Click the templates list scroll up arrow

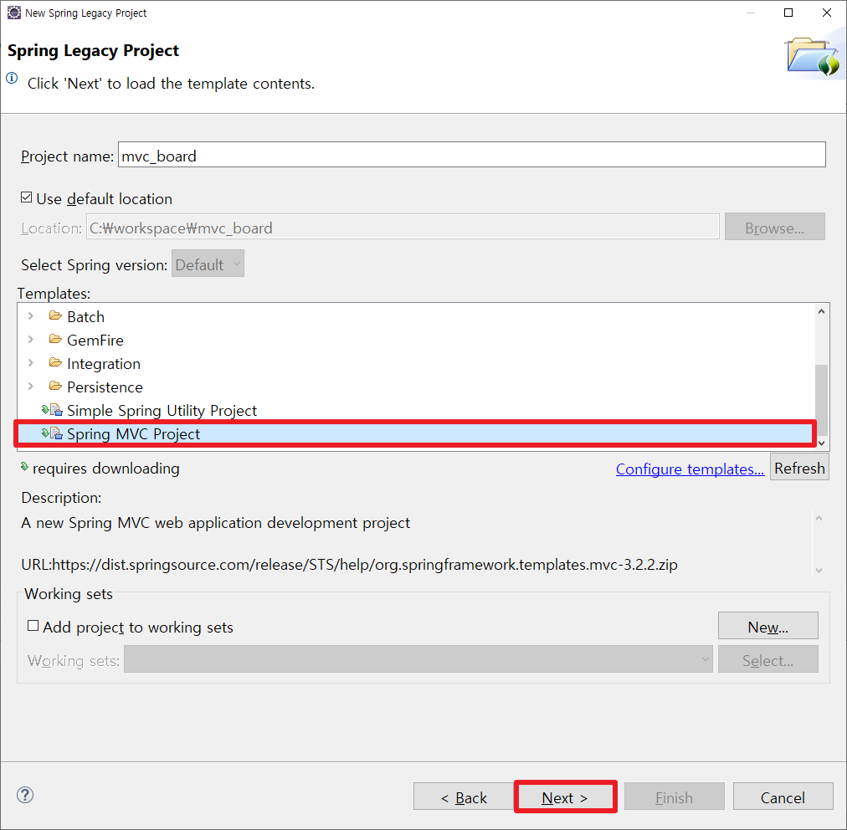[821, 311]
